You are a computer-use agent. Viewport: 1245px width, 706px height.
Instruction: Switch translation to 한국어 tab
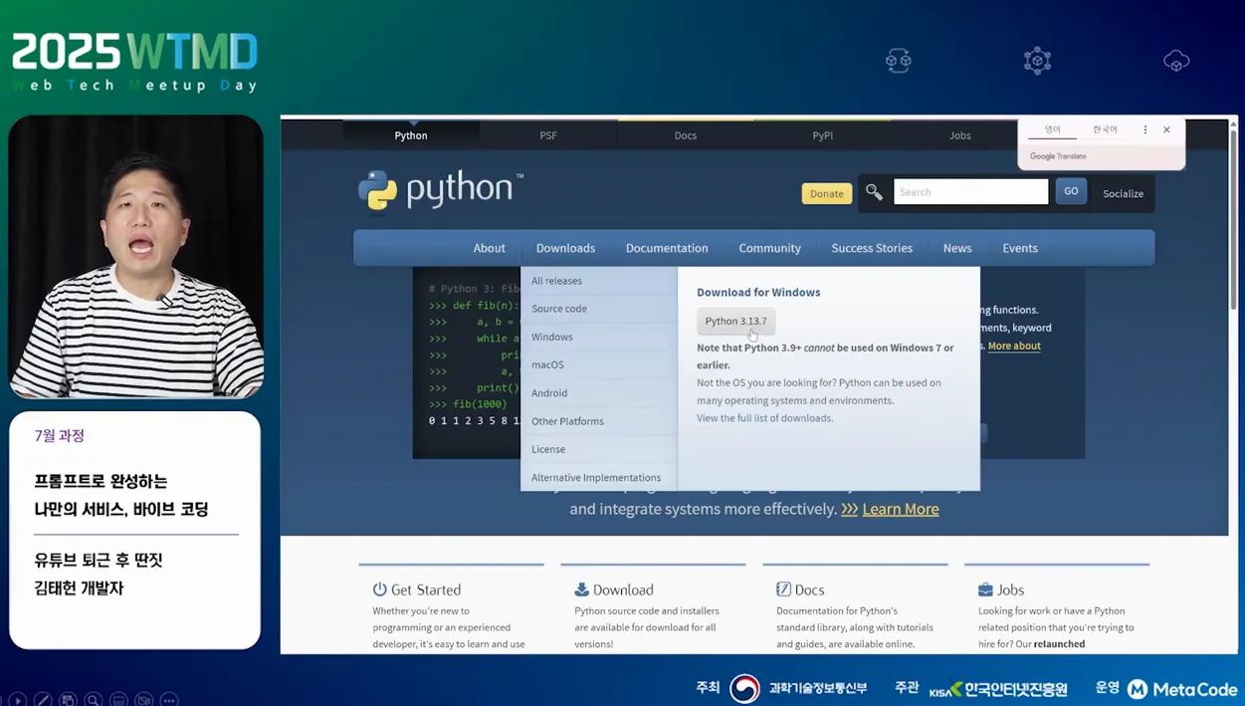1105,129
